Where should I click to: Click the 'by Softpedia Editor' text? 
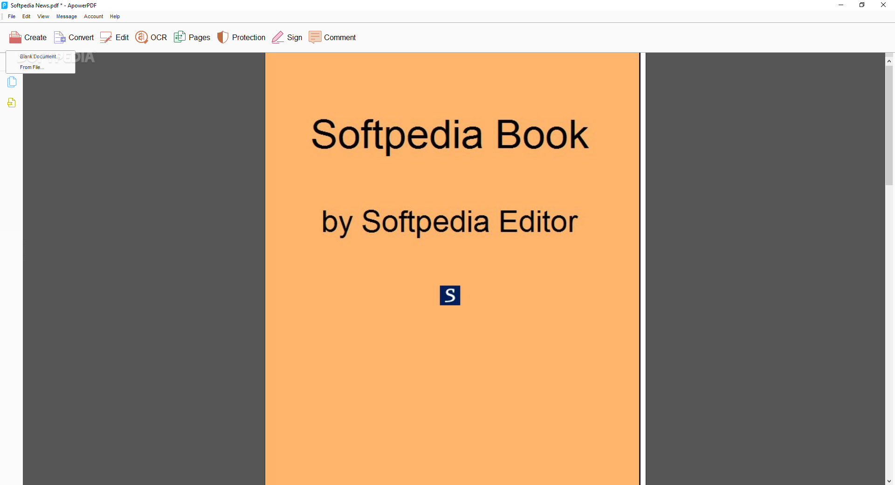coord(450,222)
